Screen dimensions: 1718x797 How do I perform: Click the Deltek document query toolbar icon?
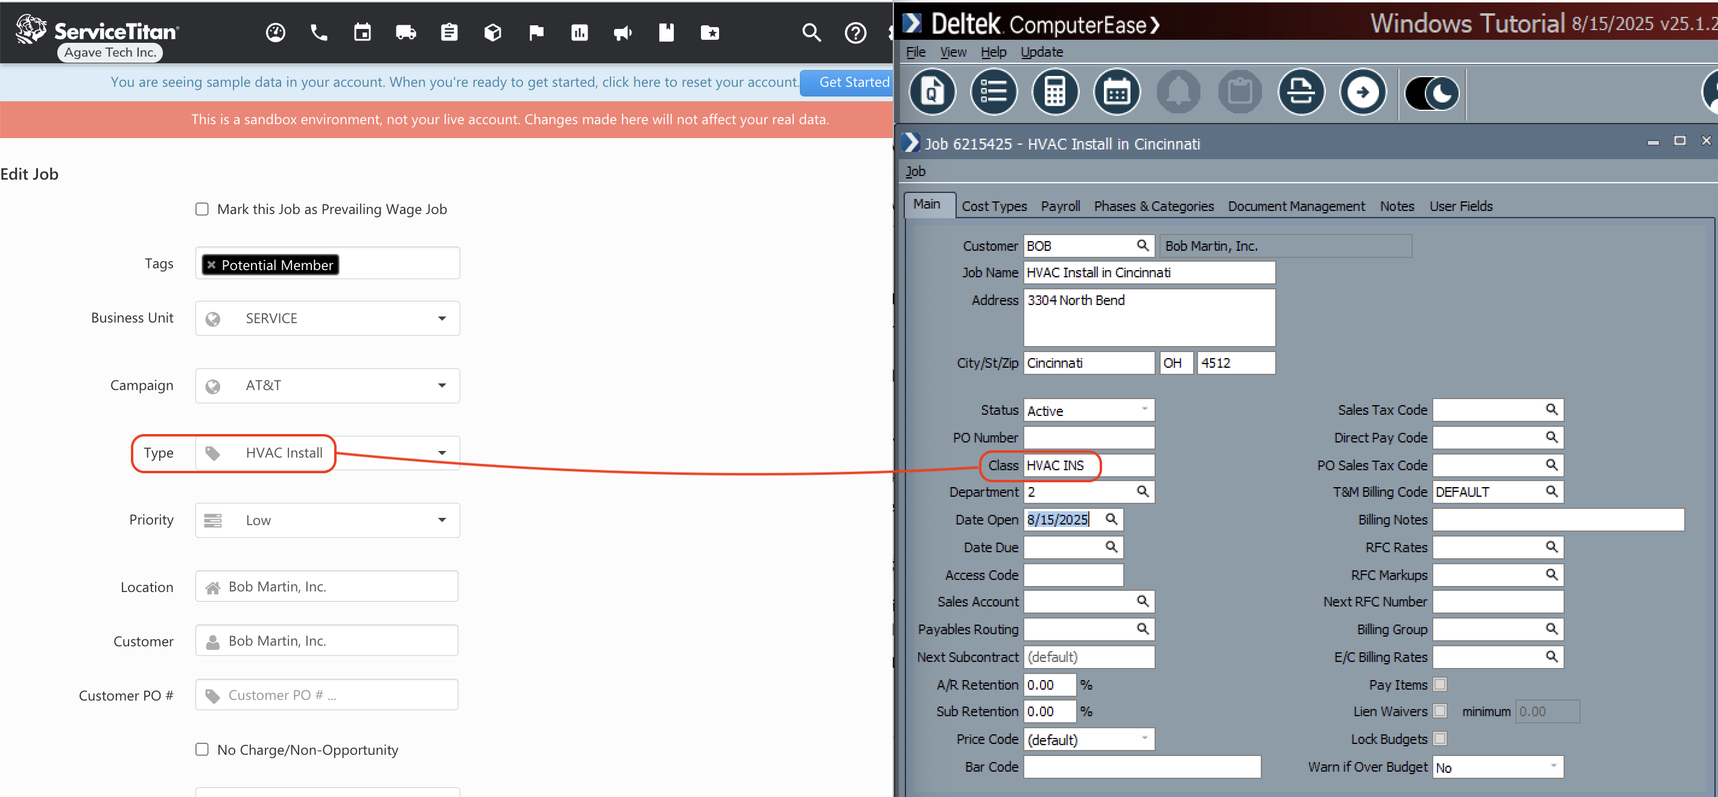point(933,92)
